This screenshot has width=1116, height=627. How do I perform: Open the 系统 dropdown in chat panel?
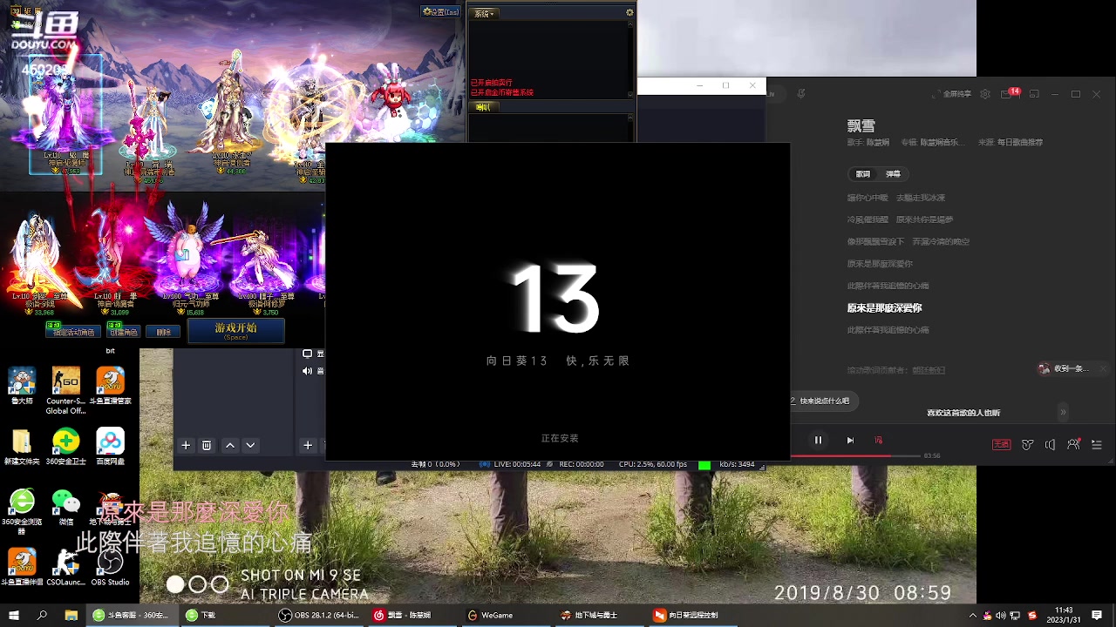click(x=485, y=14)
